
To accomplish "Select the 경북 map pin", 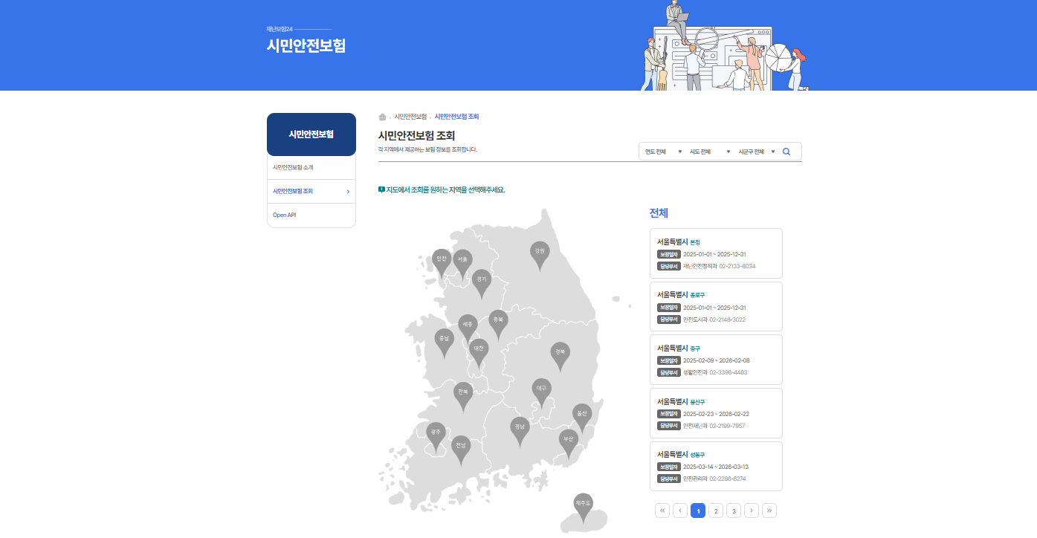I will click(561, 356).
